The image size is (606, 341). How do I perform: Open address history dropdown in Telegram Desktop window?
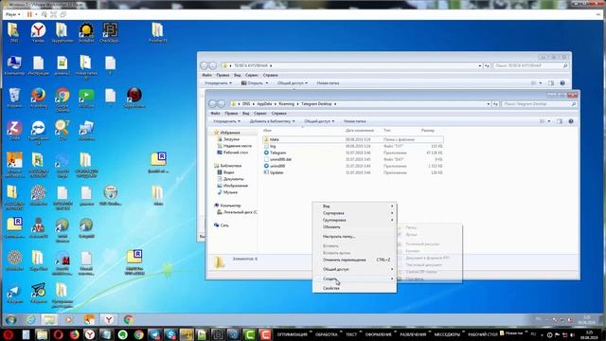point(489,104)
